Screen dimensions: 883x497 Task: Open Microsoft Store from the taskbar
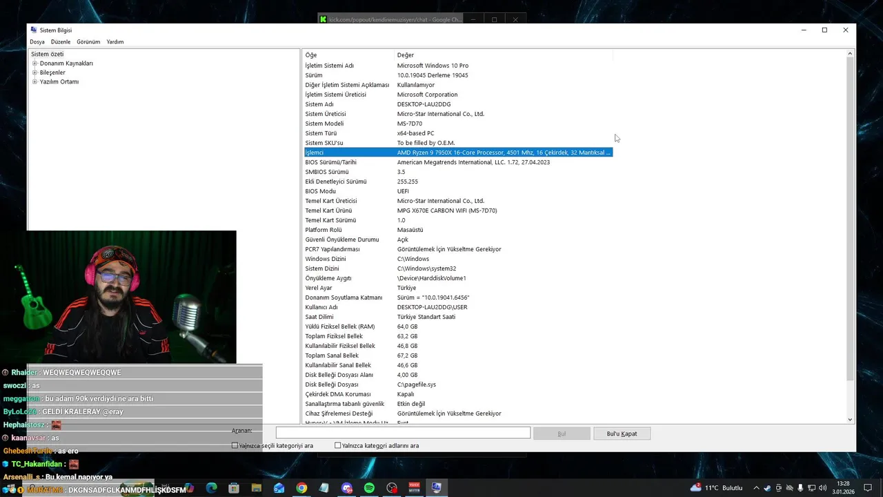234,488
